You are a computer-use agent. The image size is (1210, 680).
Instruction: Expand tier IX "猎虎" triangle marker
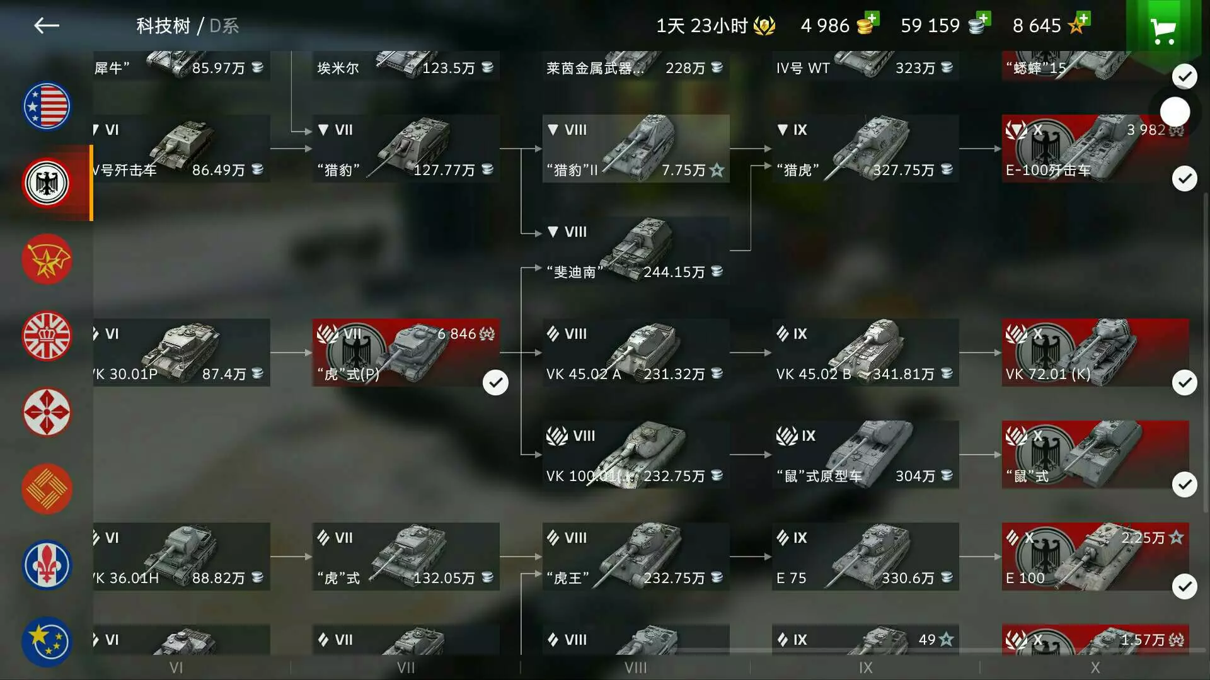tap(782, 130)
